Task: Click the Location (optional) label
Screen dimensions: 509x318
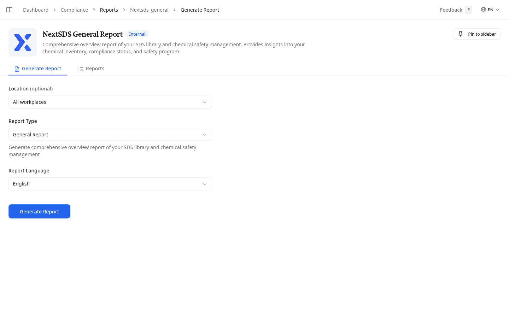Action: [x=30, y=89]
